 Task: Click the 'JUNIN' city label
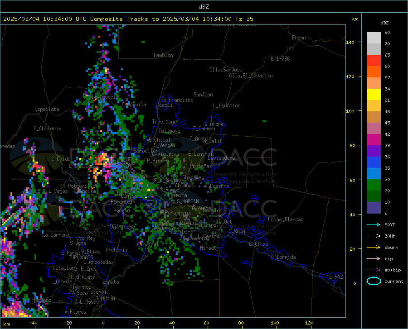(183, 214)
